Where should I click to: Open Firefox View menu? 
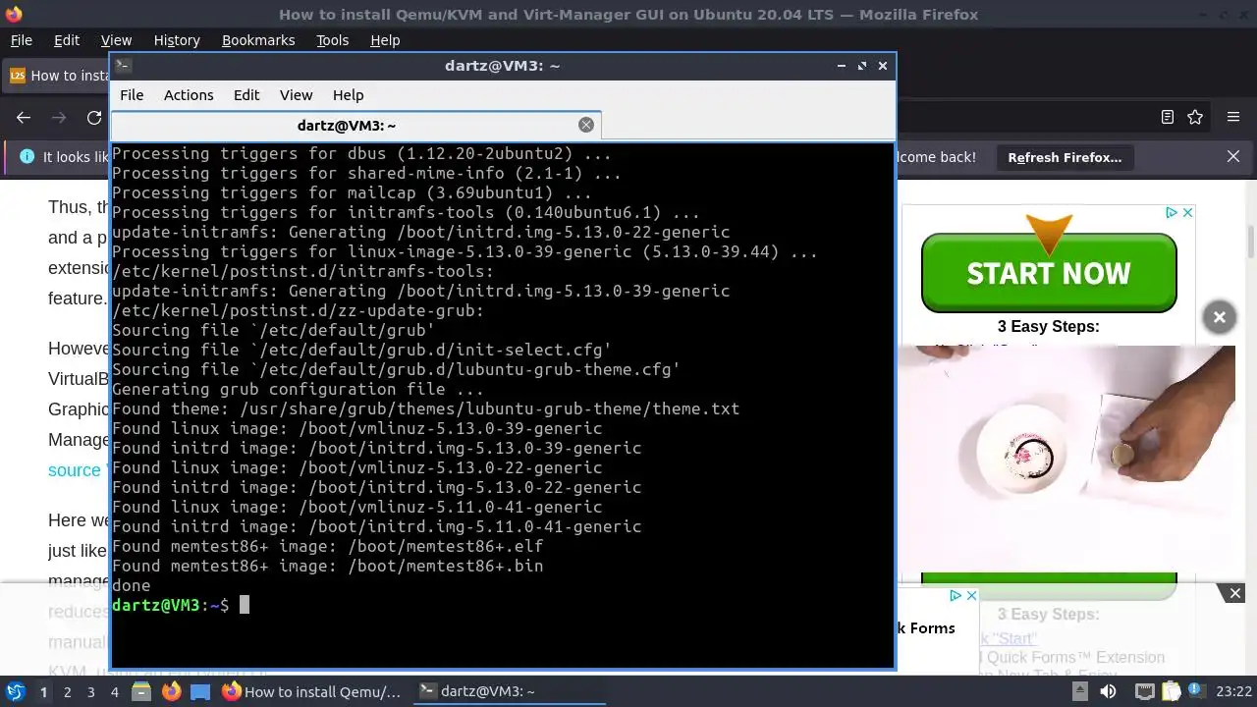pos(116,40)
